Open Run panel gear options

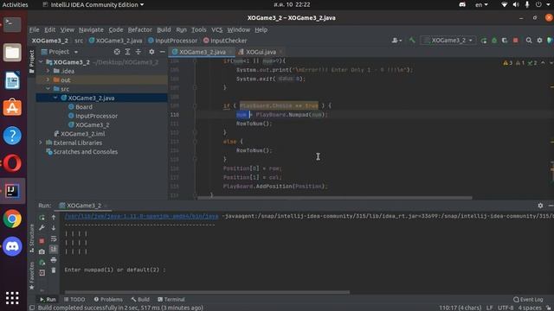pyautogui.click(x=540, y=206)
